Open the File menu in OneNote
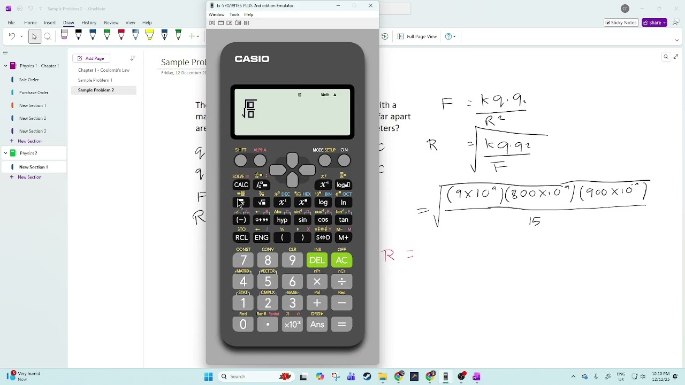 click(x=11, y=22)
